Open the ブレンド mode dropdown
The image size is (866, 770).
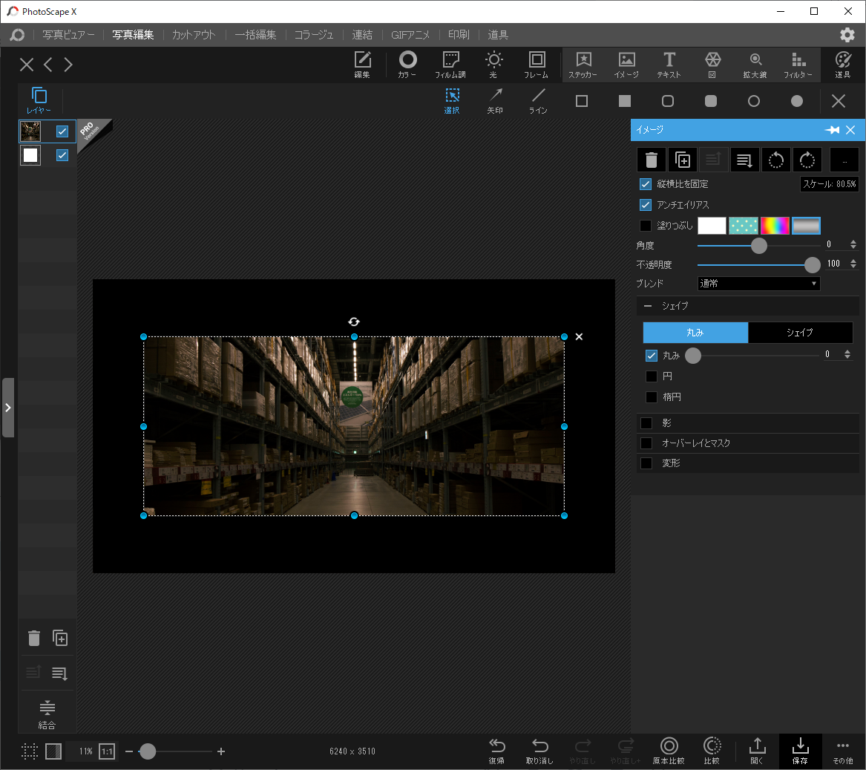point(758,284)
